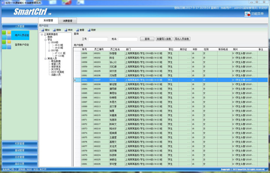The width and height of the screenshot is (270, 173).
Task: Switch to the 系统管理 tab
Action: click(48, 21)
